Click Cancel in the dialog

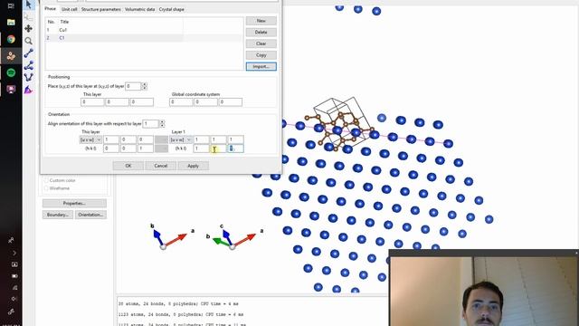pos(161,166)
